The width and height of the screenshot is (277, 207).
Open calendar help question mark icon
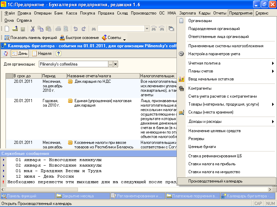tap(59, 53)
